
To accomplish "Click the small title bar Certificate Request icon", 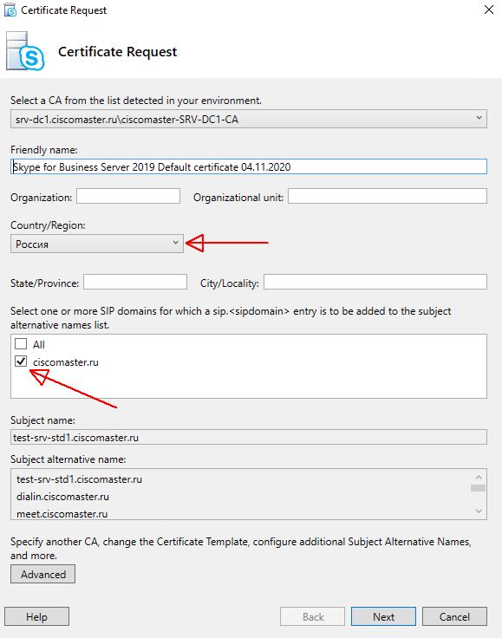I will pos(10,10).
